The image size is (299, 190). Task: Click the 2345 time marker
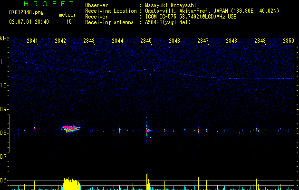(x=146, y=41)
